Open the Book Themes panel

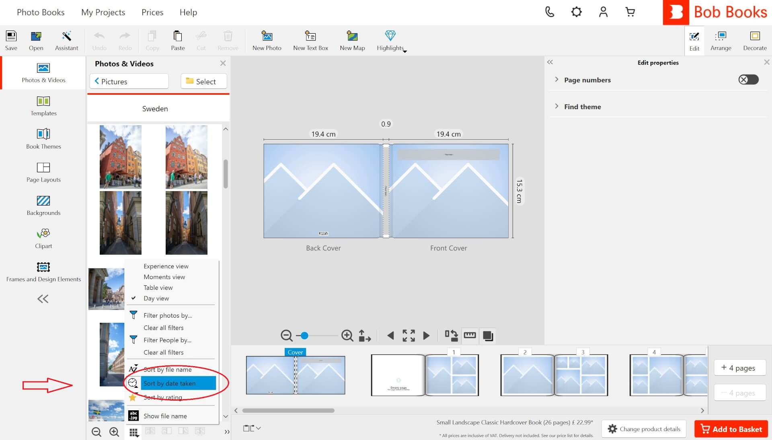pos(43,139)
